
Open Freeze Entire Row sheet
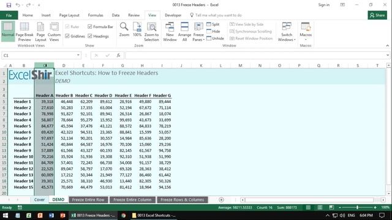pos(88,200)
